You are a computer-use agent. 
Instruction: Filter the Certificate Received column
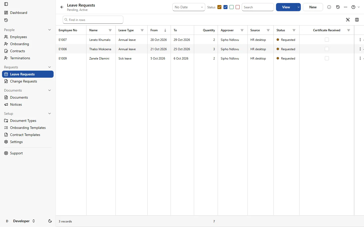[x=349, y=30]
